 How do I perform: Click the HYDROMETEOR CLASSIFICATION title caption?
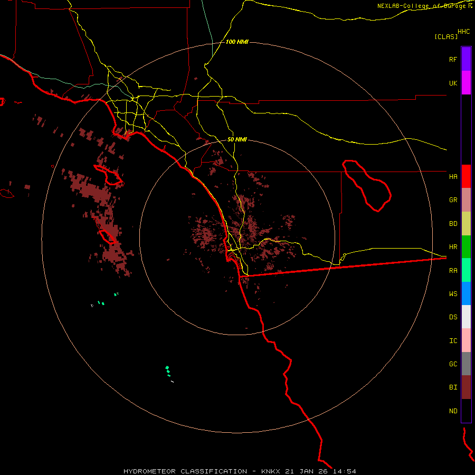click(x=240, y=471)
